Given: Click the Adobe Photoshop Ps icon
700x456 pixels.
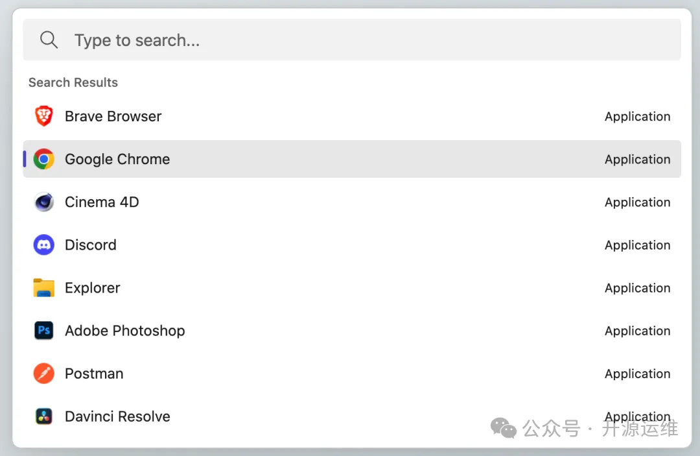Looking at the screenshot, I should tap(44, 331).
